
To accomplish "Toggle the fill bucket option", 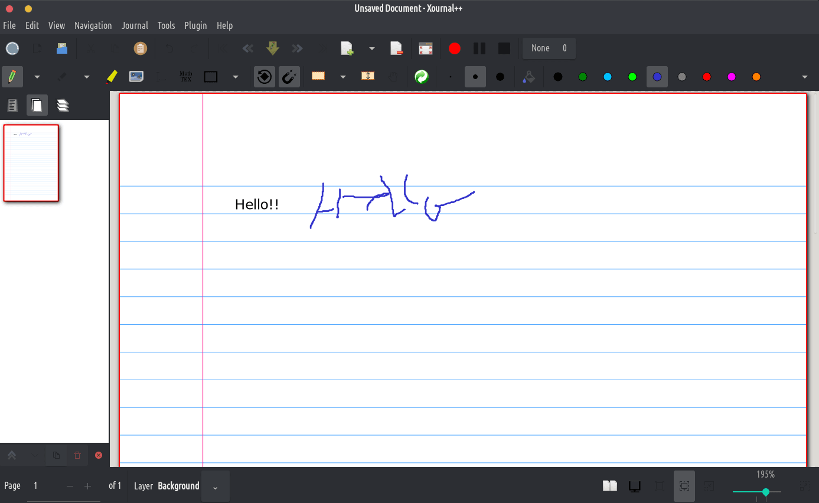I will click(528, 77).
